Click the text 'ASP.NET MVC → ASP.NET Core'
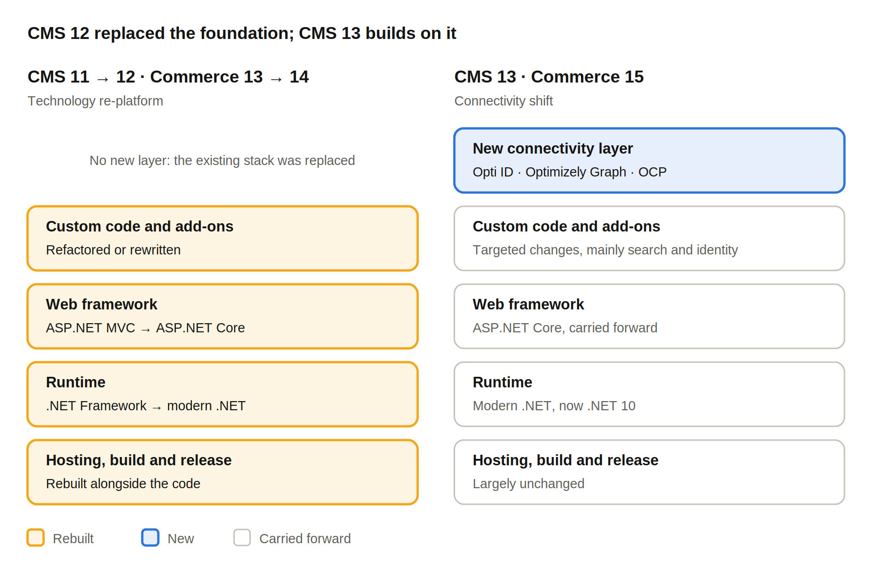 145,328
